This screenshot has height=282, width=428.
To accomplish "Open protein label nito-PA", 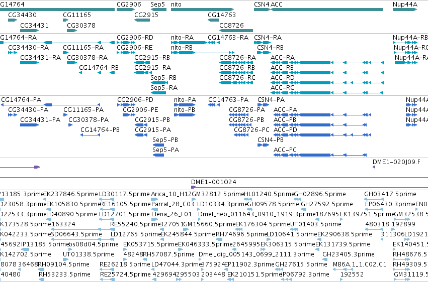I will pos(185,100).
